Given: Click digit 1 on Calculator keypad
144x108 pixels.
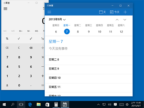Looking at the screenshot, I should pyautogui.click(x=7, y=76).
